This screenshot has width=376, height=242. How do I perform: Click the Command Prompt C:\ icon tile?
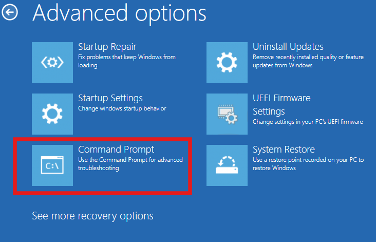point(52,165)
